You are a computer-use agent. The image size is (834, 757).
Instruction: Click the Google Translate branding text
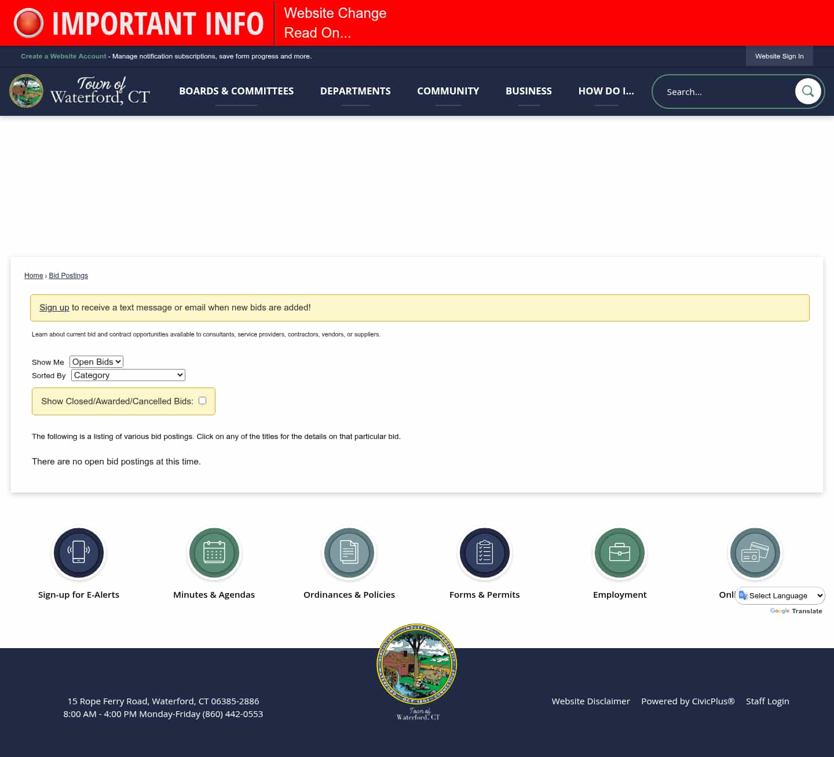click(x=796, y=611)
